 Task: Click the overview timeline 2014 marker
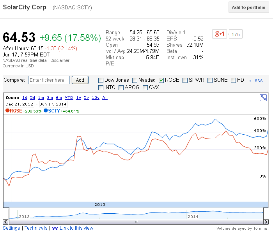click(x=193, y=217)
